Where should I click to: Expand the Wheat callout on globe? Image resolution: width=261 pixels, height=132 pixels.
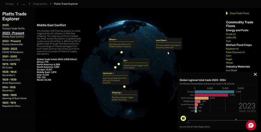[113, 39]
